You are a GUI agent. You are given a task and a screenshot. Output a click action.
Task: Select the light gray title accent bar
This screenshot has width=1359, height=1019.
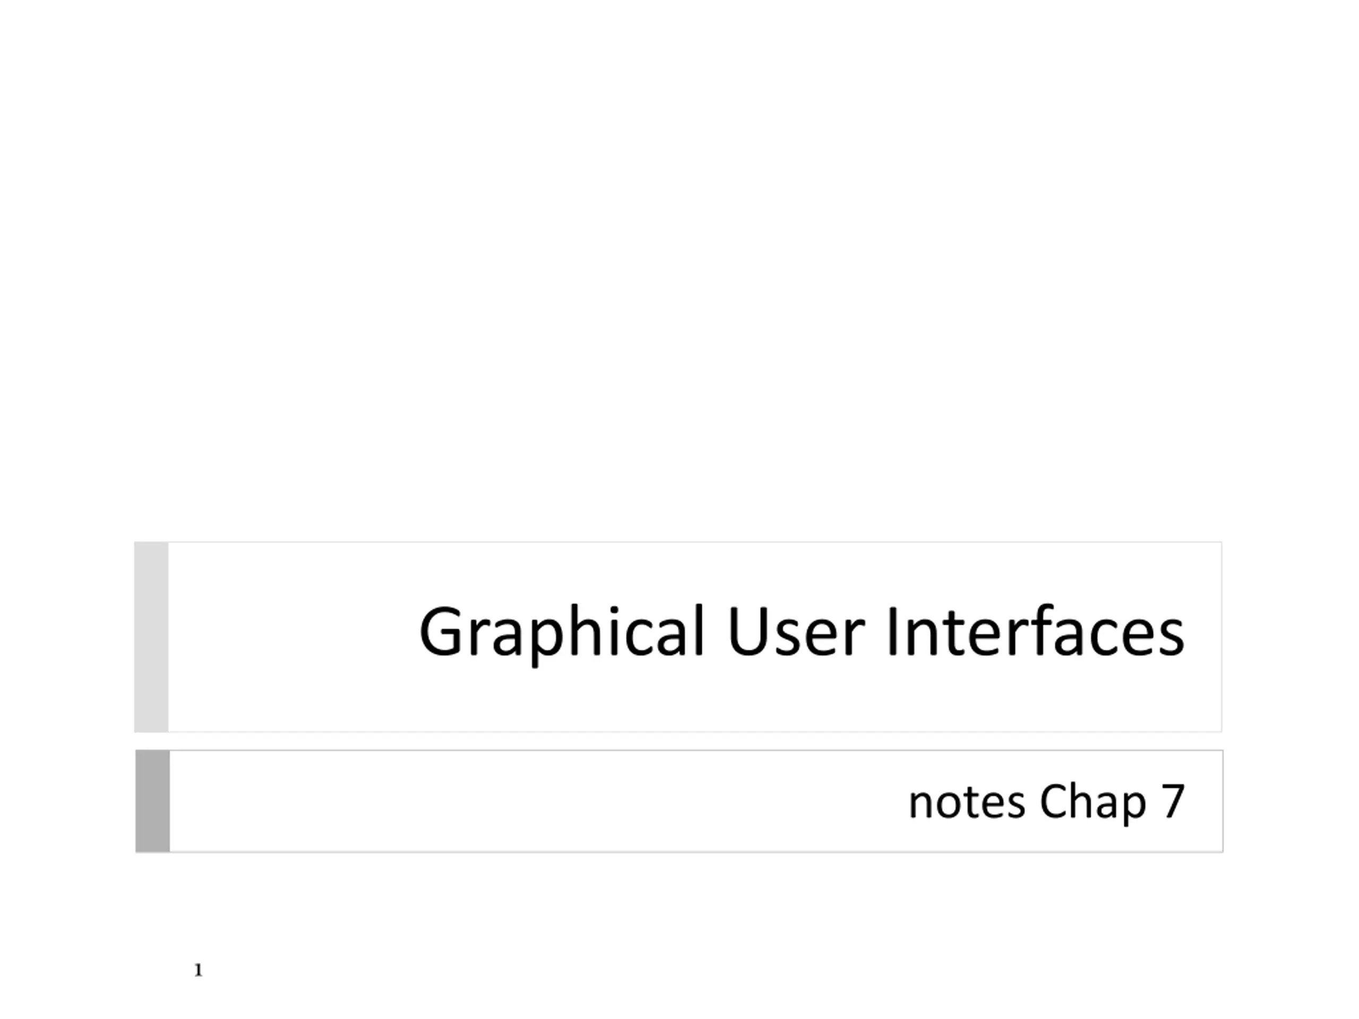(151, 637)
